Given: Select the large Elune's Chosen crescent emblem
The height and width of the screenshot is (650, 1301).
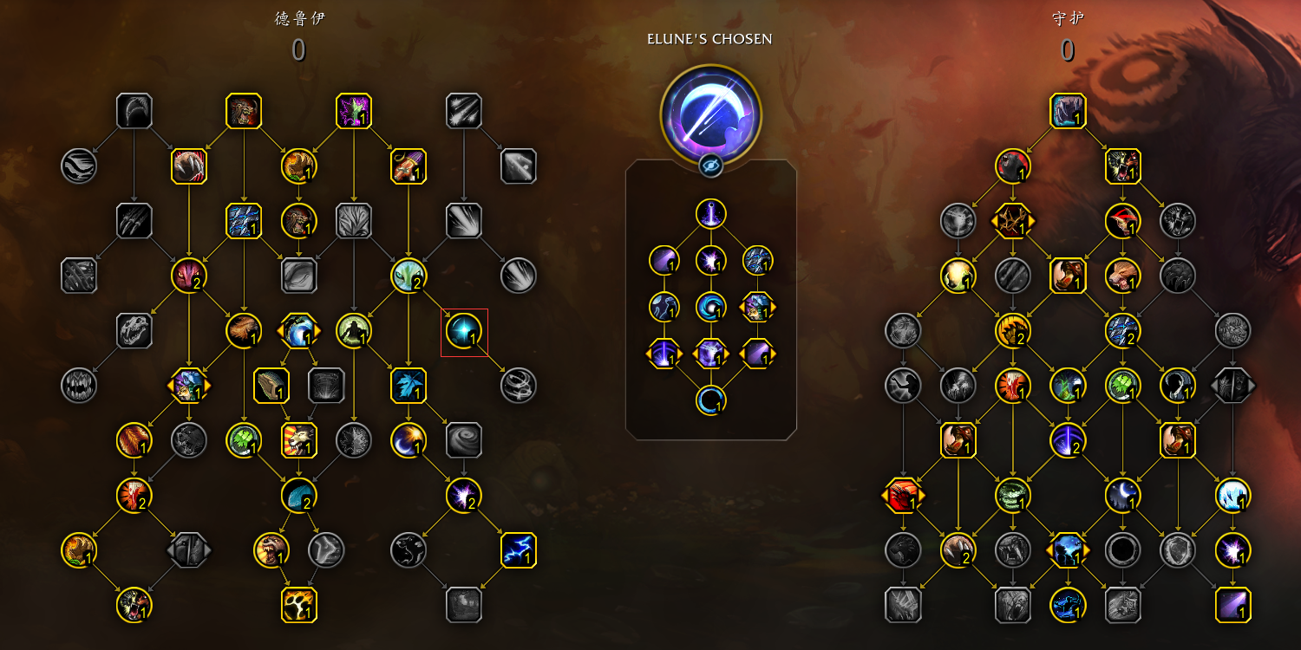Looking at the screenshot, I should pyautogui.click(x=710, y=114).
